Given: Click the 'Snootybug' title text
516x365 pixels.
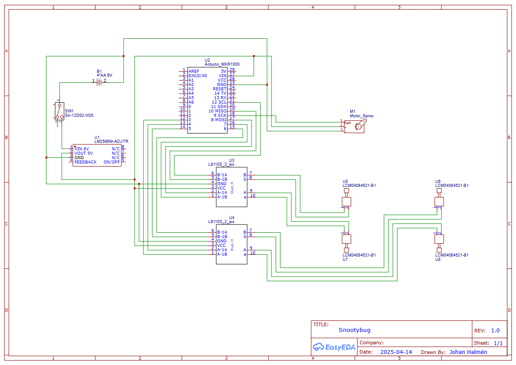Looking at the screenshot, I should coord(354,330).
